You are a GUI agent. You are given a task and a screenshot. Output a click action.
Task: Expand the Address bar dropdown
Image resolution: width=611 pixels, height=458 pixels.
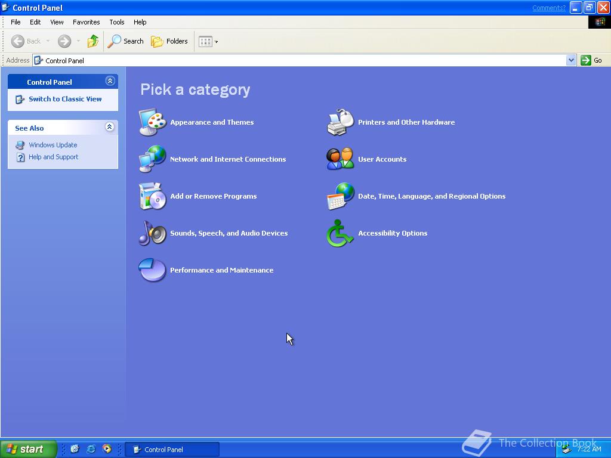click(x=571, y=60)
